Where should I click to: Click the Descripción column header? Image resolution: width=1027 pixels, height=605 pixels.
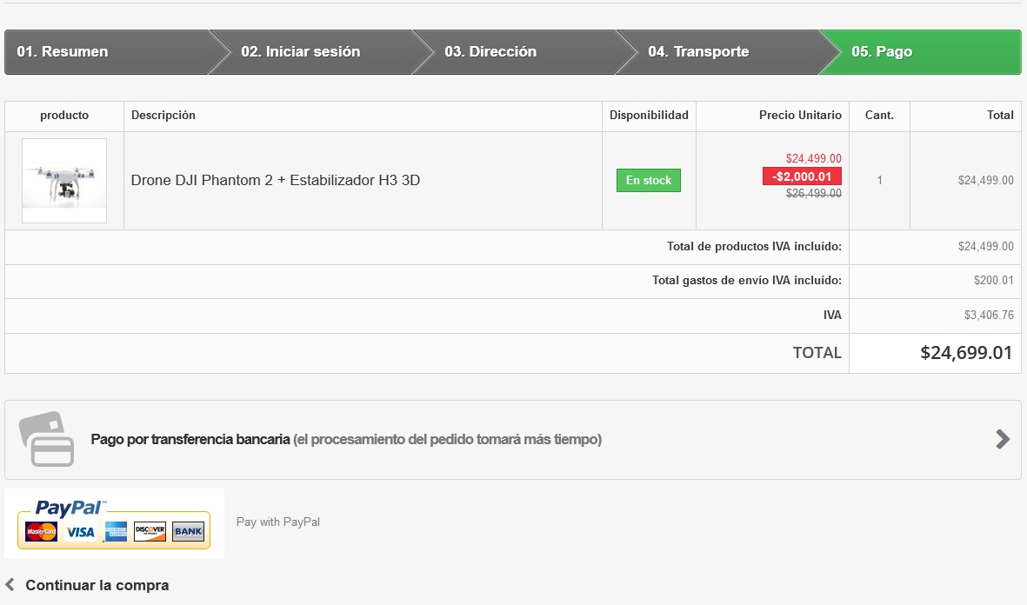click(163, 116)
